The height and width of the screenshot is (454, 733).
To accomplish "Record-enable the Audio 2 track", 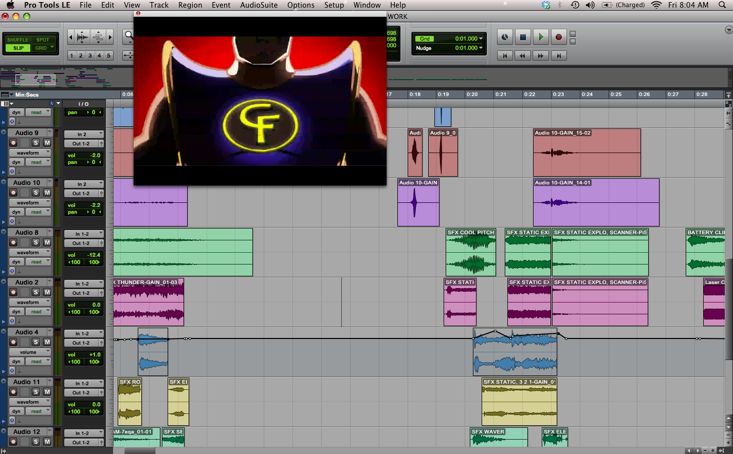I will [x=14, y=292].
